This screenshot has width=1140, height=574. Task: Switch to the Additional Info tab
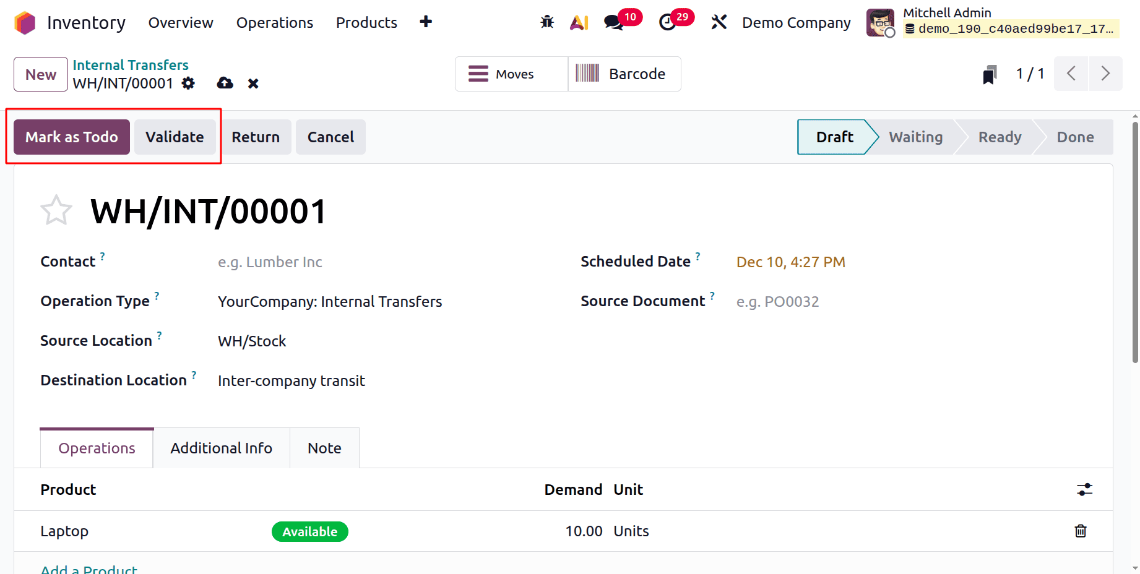[x=221, y=448]
